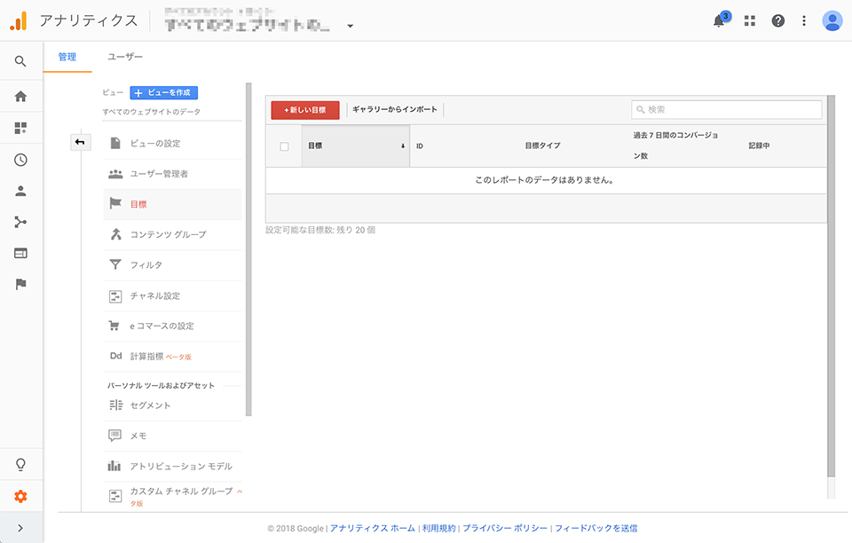
Task: Toggle the select-all checkbox in goals table
Action: click(x=284, y=146)
